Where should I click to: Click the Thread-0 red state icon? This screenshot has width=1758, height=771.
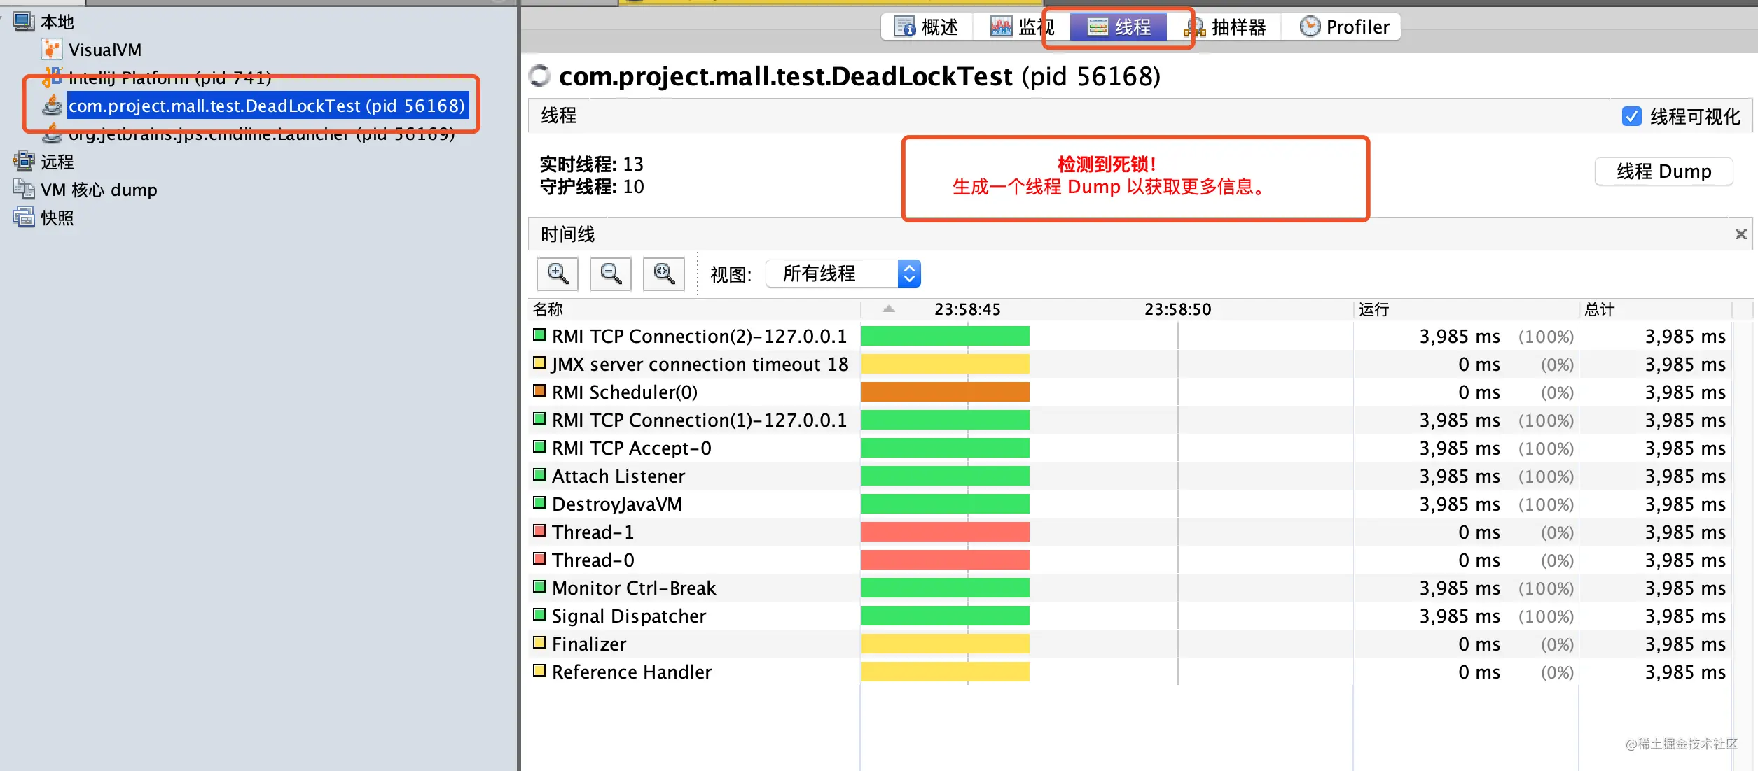tap(539, 559)
